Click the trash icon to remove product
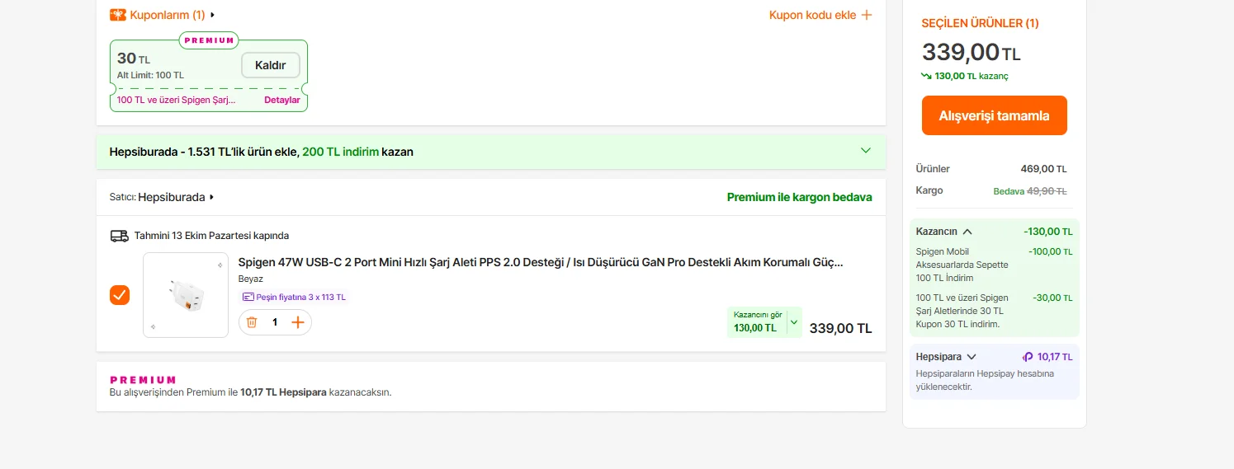The height and width of the screenshot is (469, 1234). click(252, 322)
